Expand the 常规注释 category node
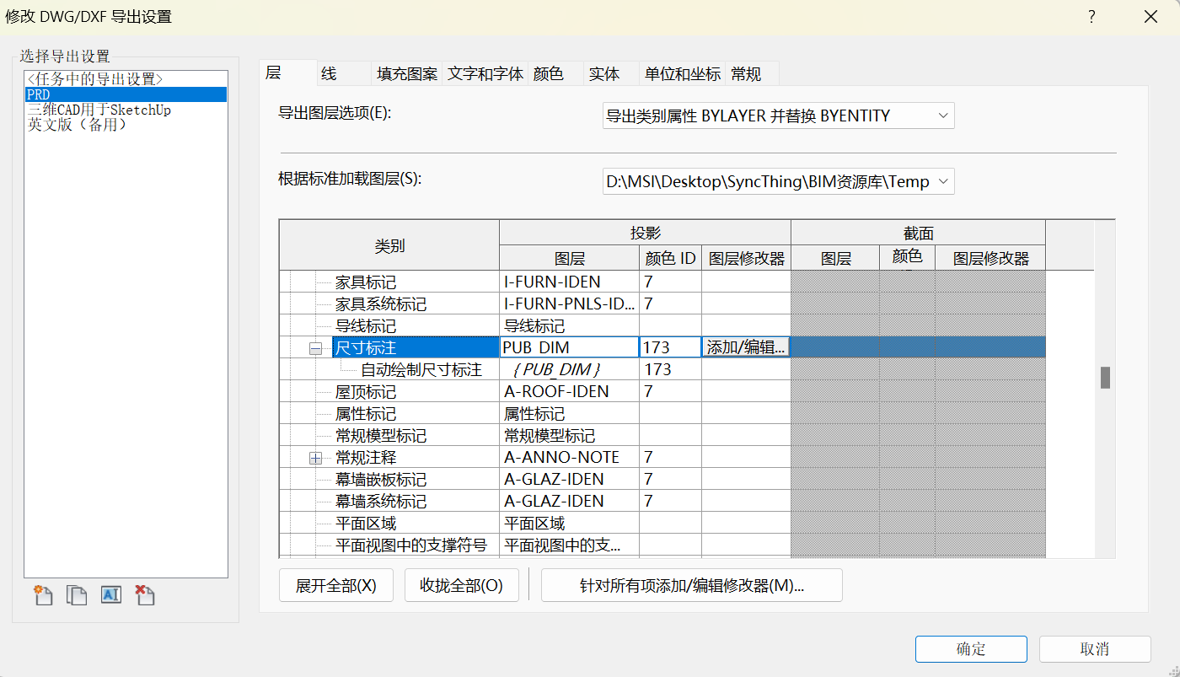Image resolution: width=1180 pixels, height=677 pixels. 316,456
